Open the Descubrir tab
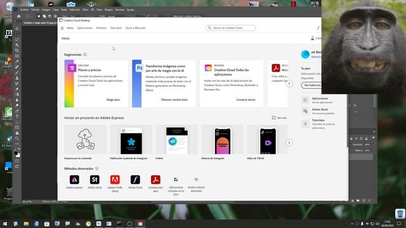406x228 pixels. pos(115,28)
